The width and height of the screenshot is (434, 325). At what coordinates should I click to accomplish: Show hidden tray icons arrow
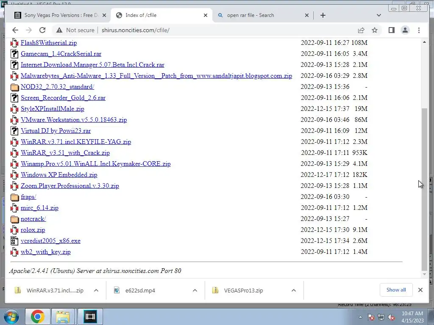pos(360,317)
